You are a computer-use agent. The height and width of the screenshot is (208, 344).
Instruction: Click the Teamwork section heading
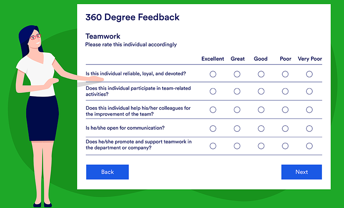coord(103,36)
